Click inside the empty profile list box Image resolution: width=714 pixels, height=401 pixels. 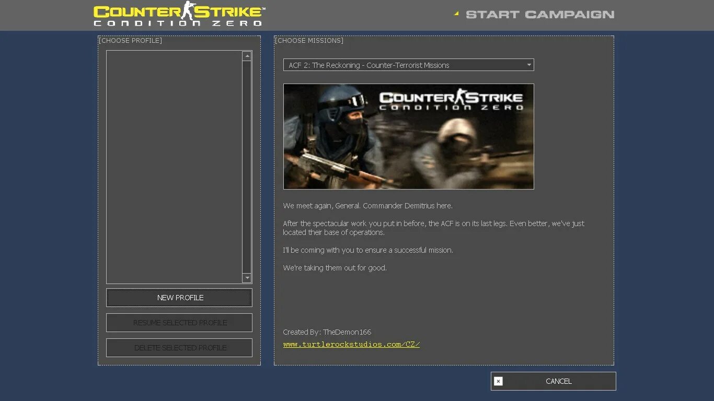click(x=174, y=167)
